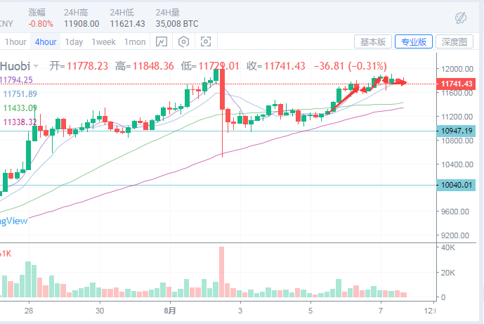
Task: Click the MA value 11794.25 legend
Action: (x=18, y=79)
